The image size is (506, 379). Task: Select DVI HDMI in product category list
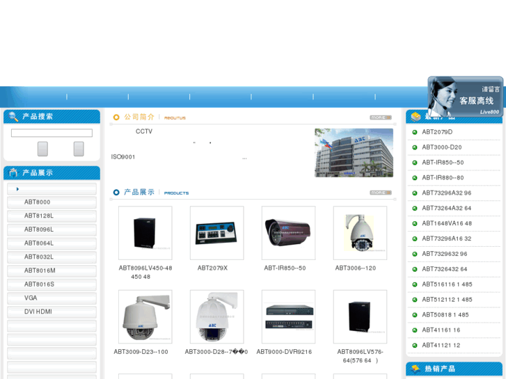(52, 312)
